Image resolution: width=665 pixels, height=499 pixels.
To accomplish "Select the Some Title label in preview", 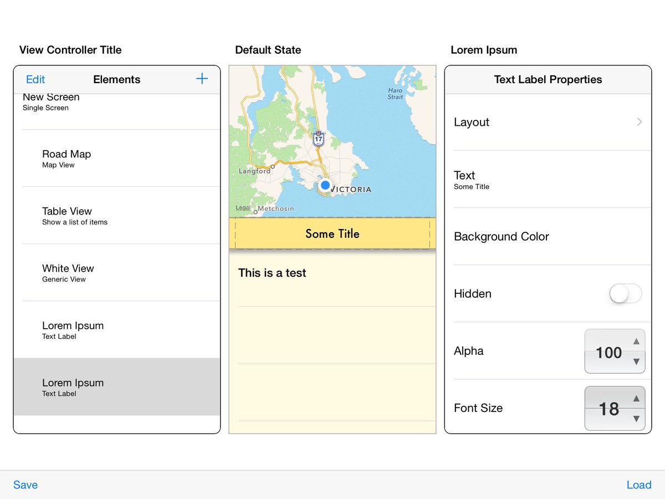I will [x=332, y=233].
